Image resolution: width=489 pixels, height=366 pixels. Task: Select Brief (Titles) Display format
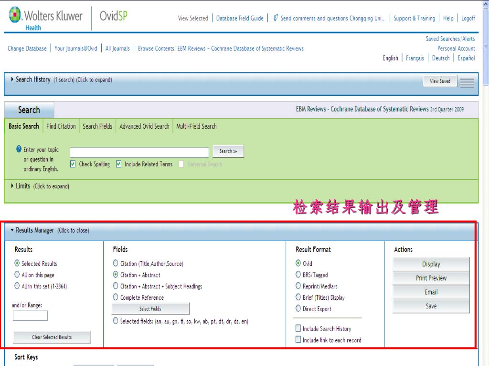tap(298, 297)
